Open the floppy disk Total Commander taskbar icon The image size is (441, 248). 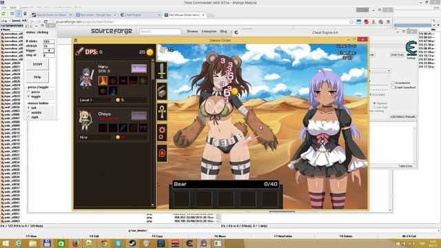tap(47, 243)
